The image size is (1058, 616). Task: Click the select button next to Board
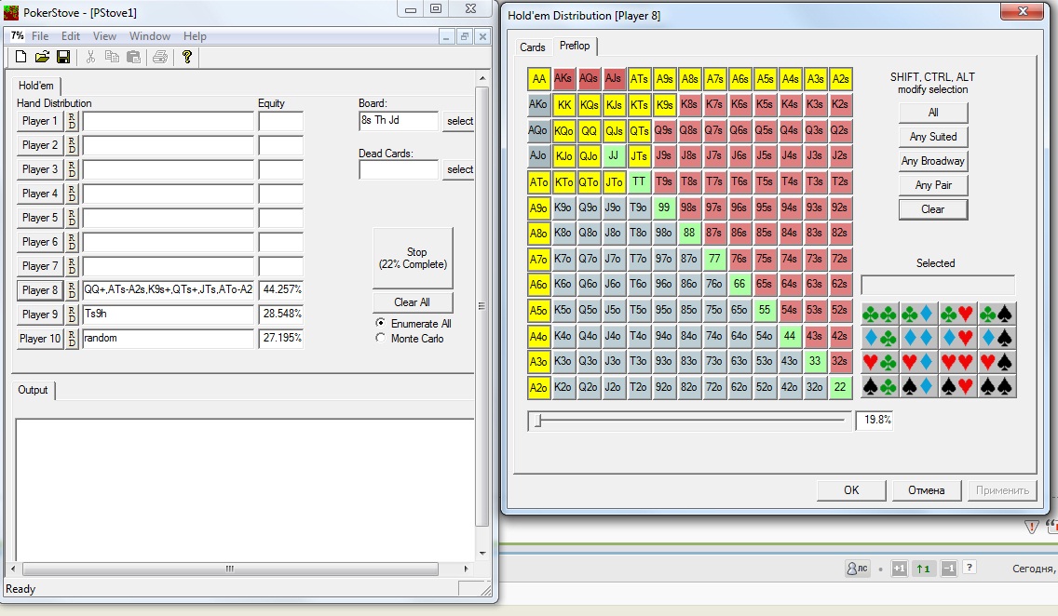(459, 121)
